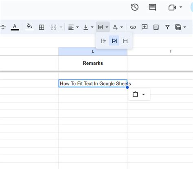Image resolution: width=193 pixels, height=169 pixels.
Task: Expand the merge cells dropdown arrow
Action: [61, 27]
